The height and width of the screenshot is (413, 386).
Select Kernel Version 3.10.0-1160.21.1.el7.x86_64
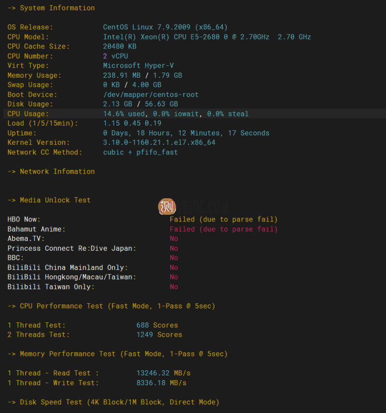(x=159, y=143)
